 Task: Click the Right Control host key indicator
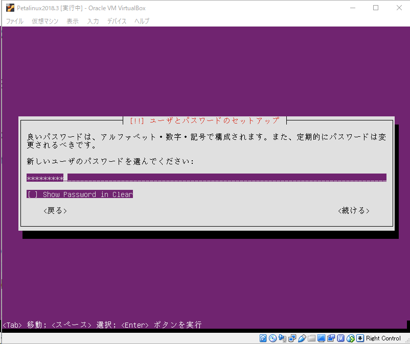tap(382, 338)
